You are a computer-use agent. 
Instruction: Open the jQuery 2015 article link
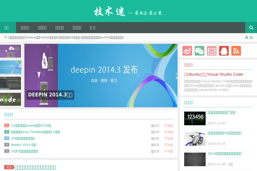coord(31,126)
